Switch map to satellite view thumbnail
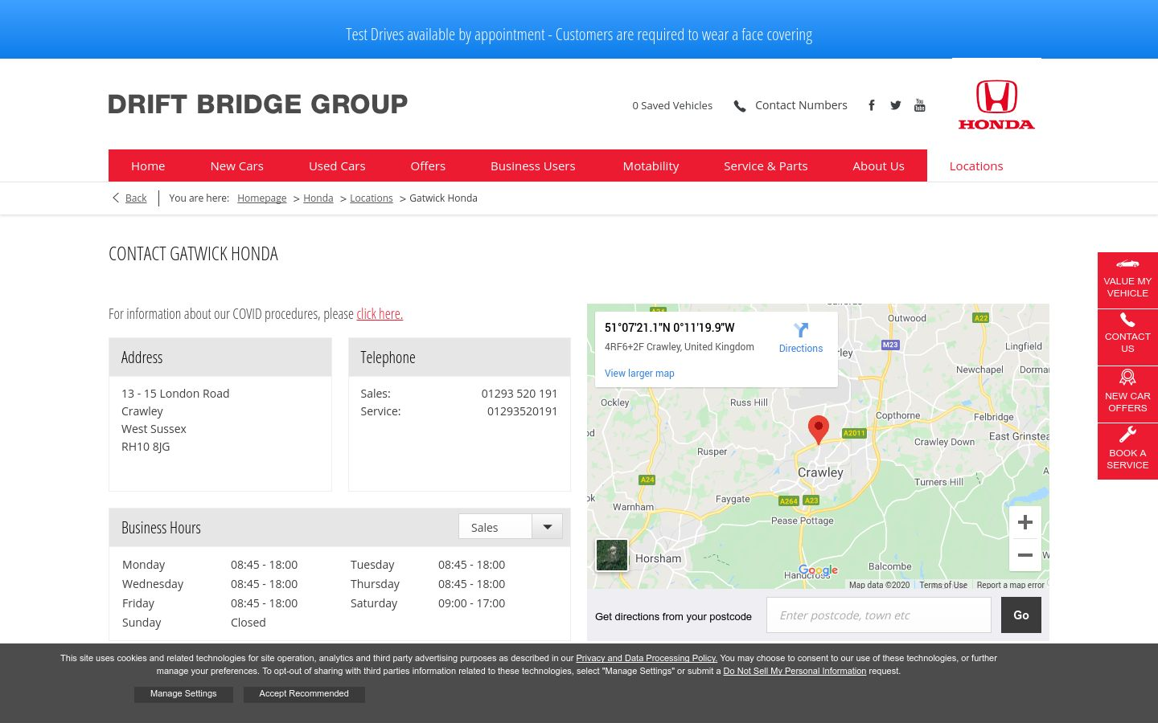The image size is (1158, 723). [x=612, y=555]
